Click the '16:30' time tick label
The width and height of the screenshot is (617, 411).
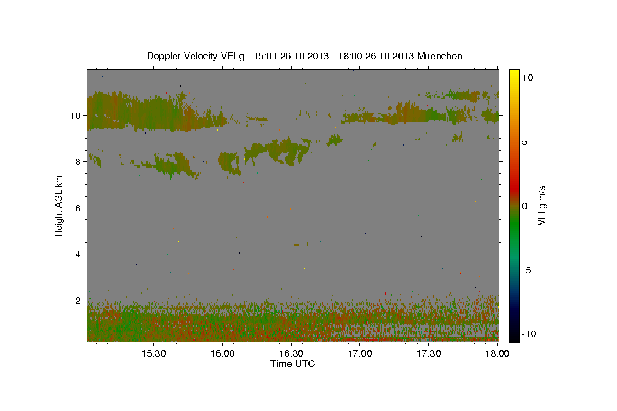[x=292, y=353]
